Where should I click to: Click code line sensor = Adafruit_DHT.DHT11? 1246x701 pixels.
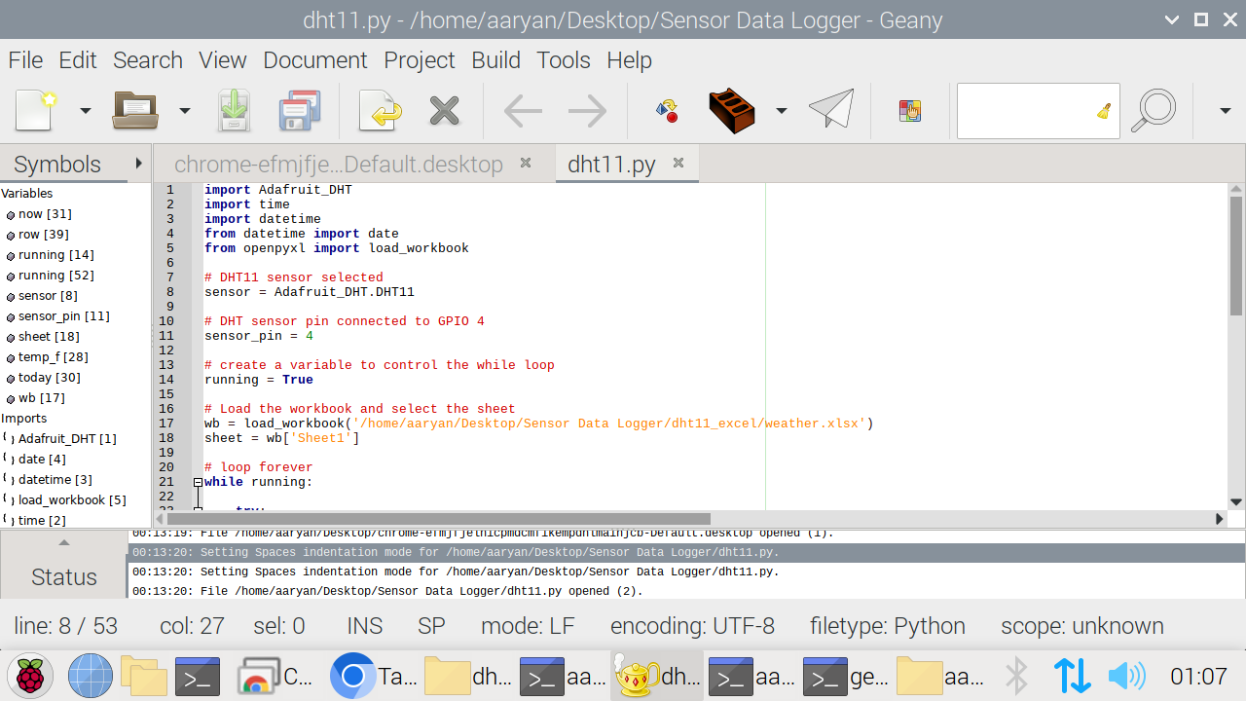[310, 292]
